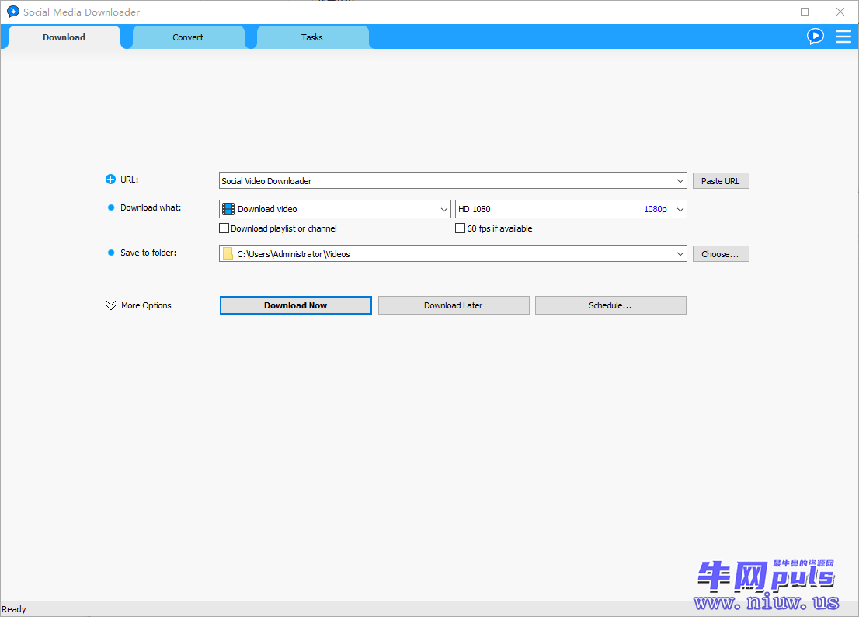Image resolution: width=859 pixels, height=617 pixels.
Task: Click the Choose... folder button
Action: [721, 253]
